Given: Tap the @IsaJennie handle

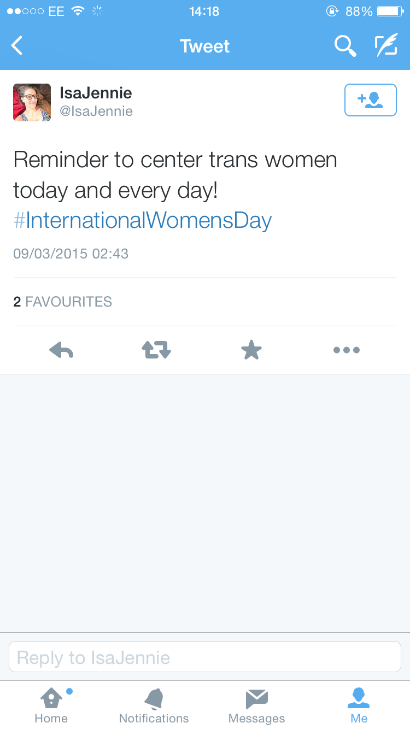Looking at the screenshot, I should click(x=96, y=111).
